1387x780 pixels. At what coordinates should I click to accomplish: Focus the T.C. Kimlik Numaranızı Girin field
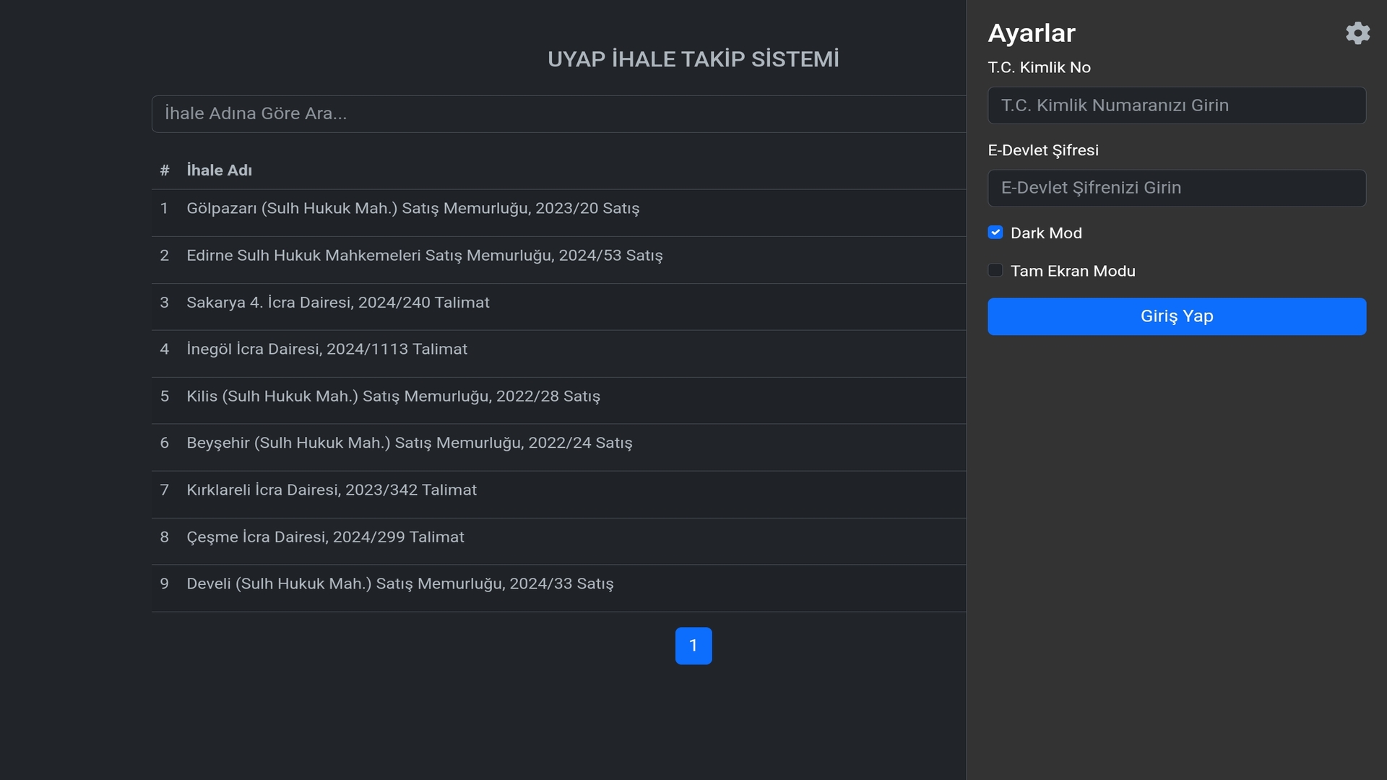(1177, 105)
